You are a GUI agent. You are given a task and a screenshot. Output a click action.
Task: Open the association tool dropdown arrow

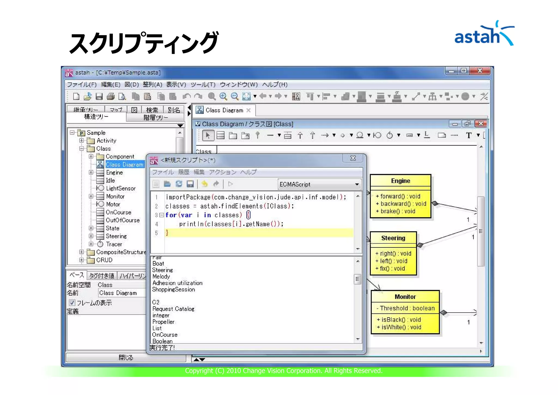tap(279, 135)
